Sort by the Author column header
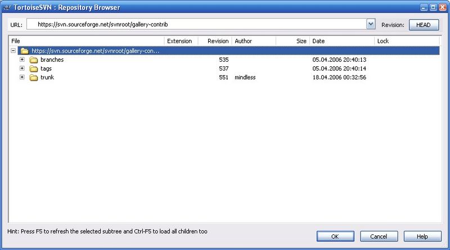Image resolution: width=450 pixels, height=250 pixels. click(254, 41)
